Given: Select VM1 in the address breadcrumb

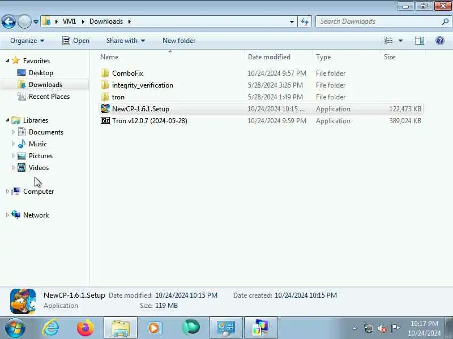Looking at the screenshot, I should (x=69, y=21).
